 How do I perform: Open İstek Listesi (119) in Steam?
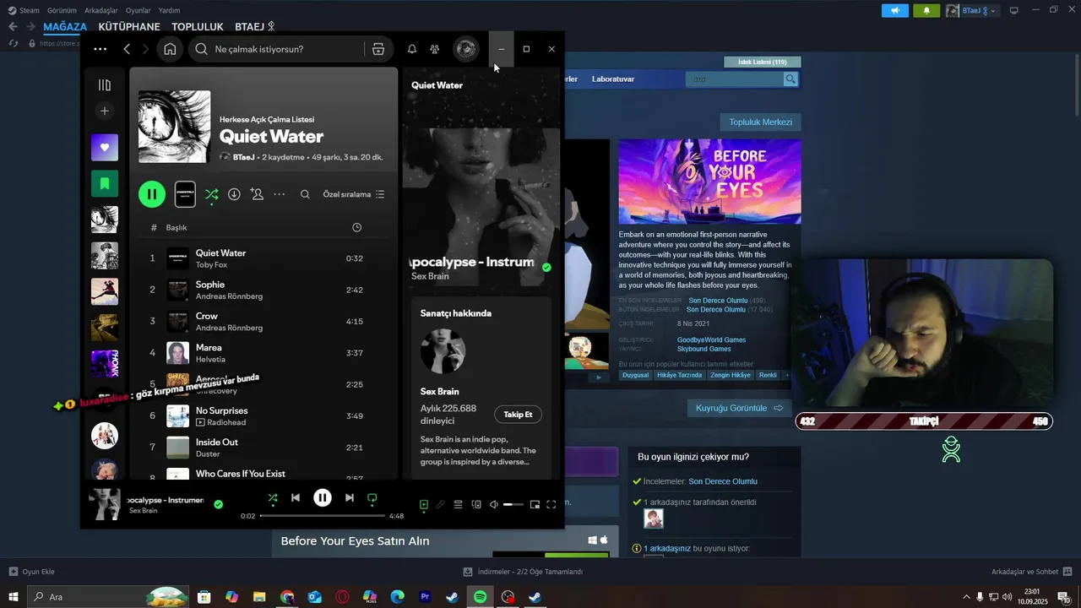763,62
